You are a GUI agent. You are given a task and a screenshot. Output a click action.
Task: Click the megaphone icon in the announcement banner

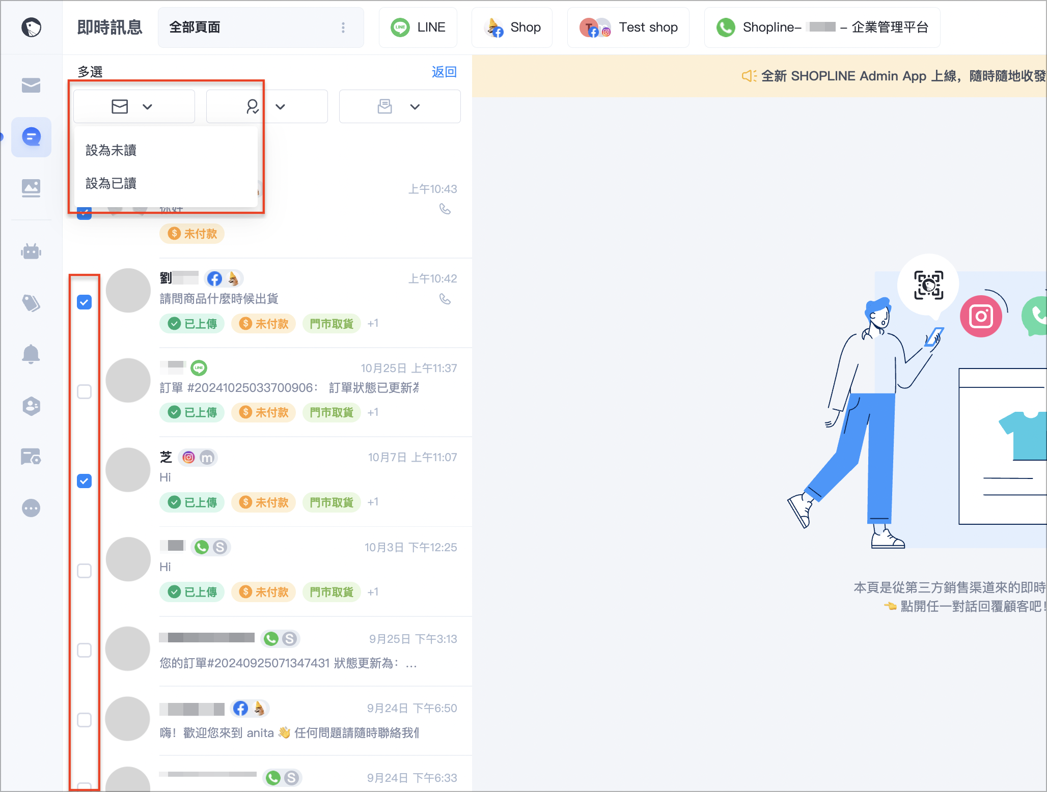(749, 76)
